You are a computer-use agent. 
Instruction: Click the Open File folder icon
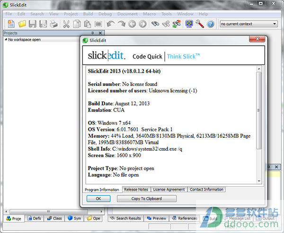(x=22, y=24)
